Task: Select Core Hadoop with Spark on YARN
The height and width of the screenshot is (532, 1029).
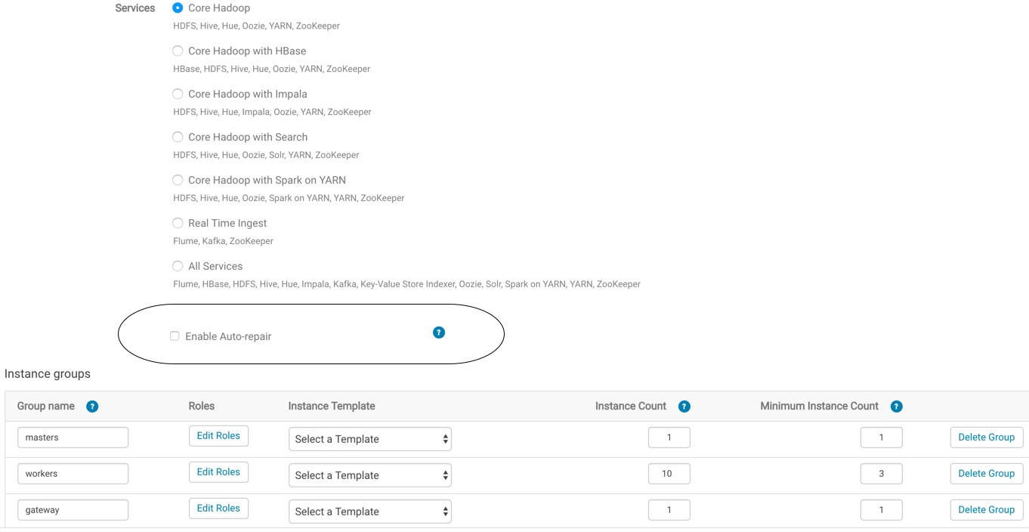Action: pyautogui.click(x=178, y=181)
